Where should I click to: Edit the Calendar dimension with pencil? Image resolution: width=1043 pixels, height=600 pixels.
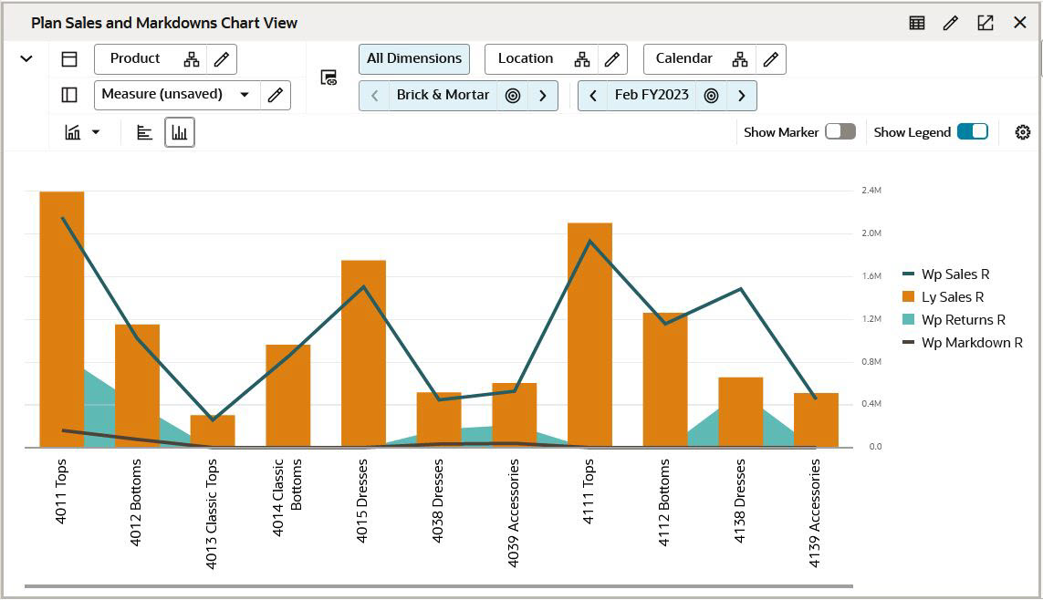click(x=771, y=59)
